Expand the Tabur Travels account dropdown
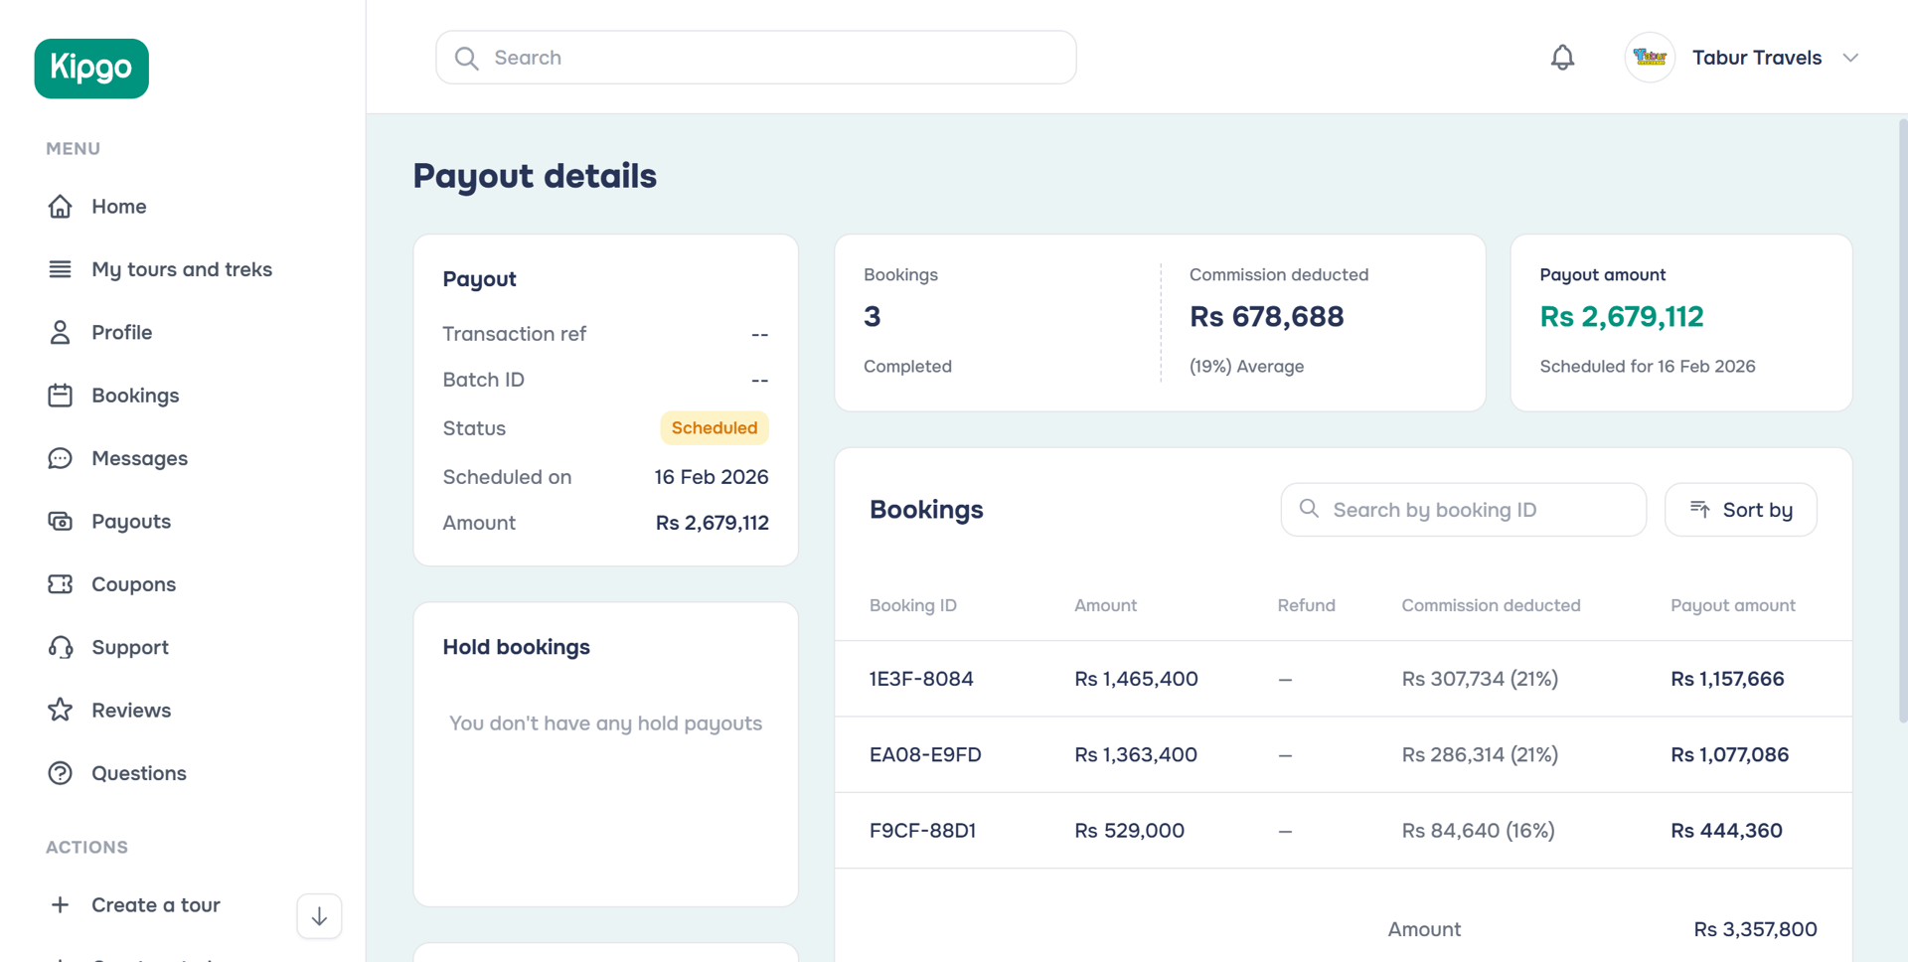 1852,57
